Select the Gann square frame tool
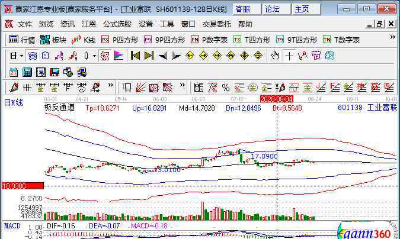 point(127,88)
